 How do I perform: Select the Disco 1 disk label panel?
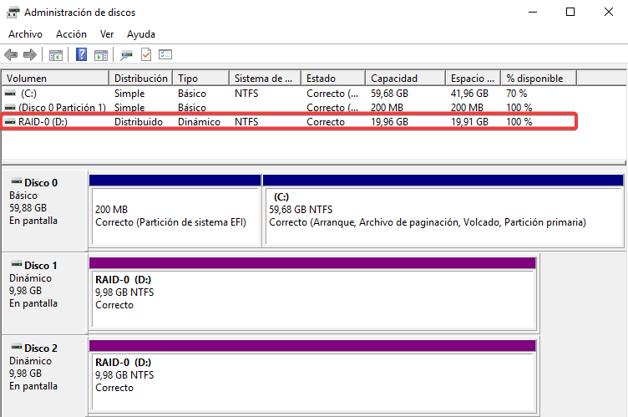[x=44, y=284]
